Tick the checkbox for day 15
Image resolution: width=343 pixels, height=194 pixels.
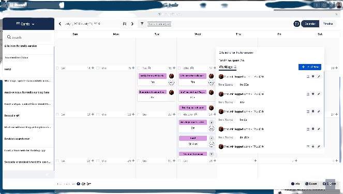click(x=98, y=68)
